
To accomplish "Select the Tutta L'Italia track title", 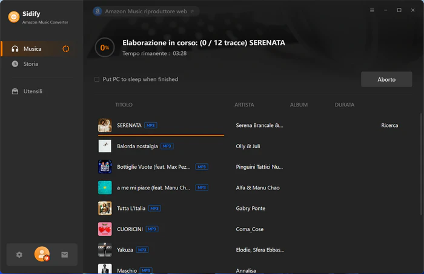I will (131, 209).
